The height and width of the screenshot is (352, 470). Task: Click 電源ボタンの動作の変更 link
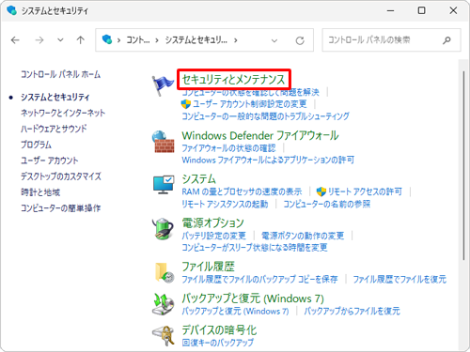tap(303, 236)
